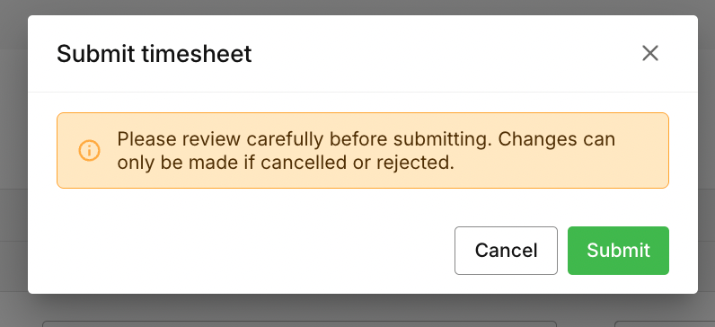
Task: Click the cut-off box at bottom-right edge
Action: click(665, 323)
